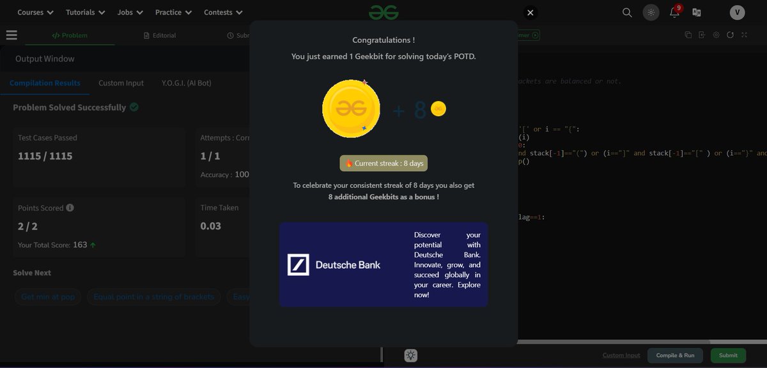The width and height of the screenshot is (767, 368).
Task: Open editor settings via the gear icon
Action: coord(717,35)
